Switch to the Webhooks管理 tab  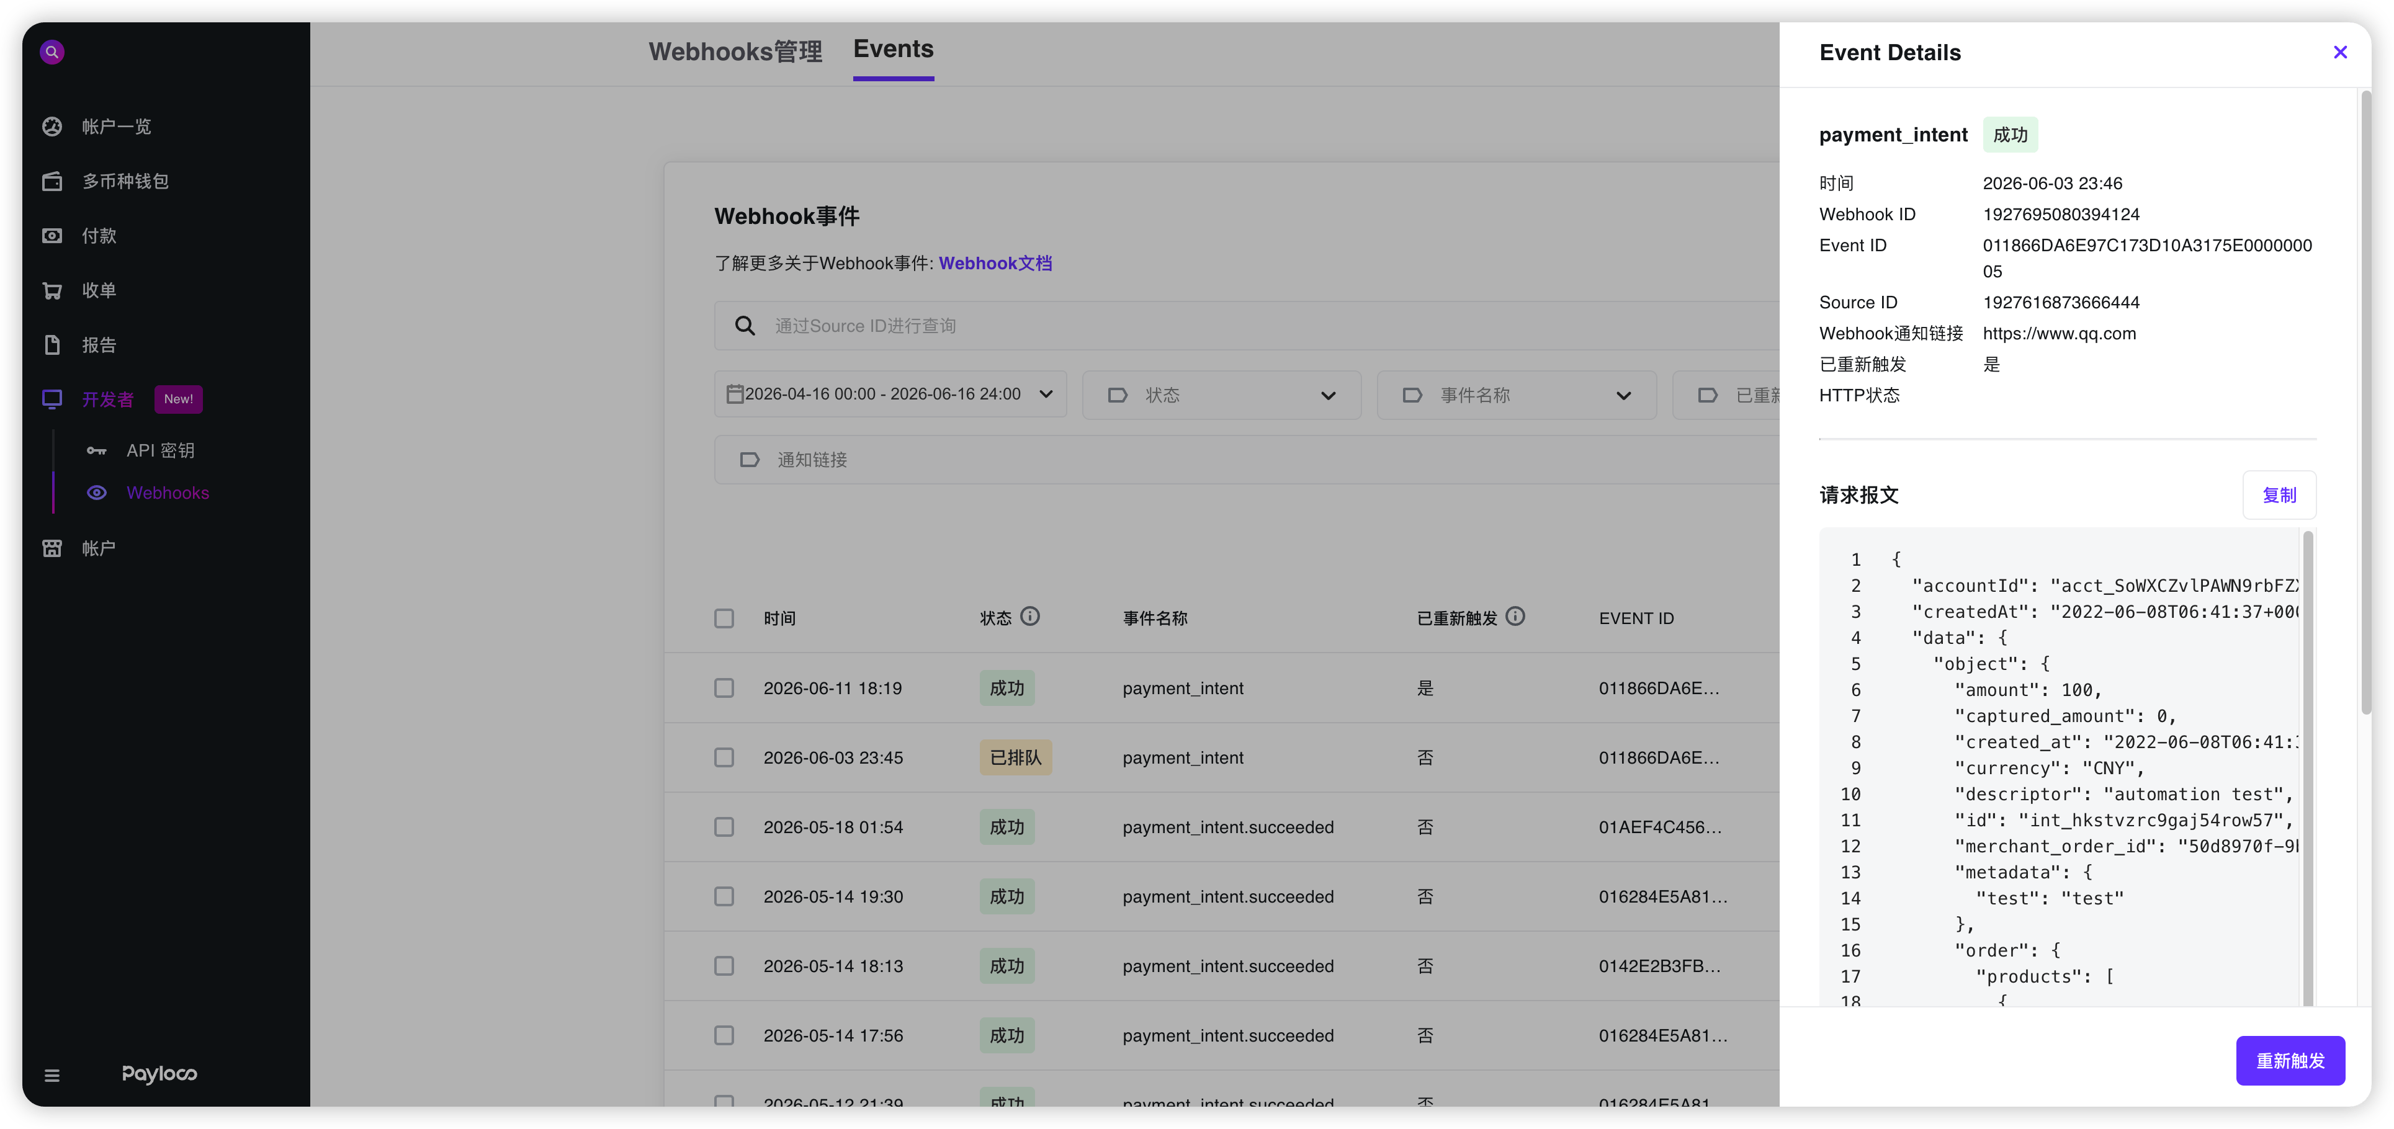[735, 51]
